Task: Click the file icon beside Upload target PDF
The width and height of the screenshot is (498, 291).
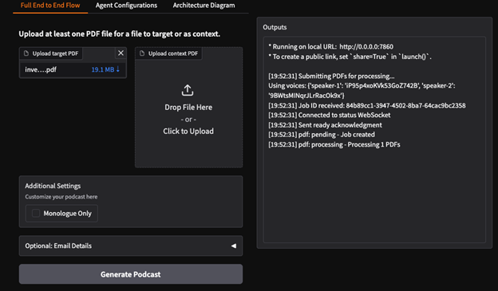Action: coord(26,53)
